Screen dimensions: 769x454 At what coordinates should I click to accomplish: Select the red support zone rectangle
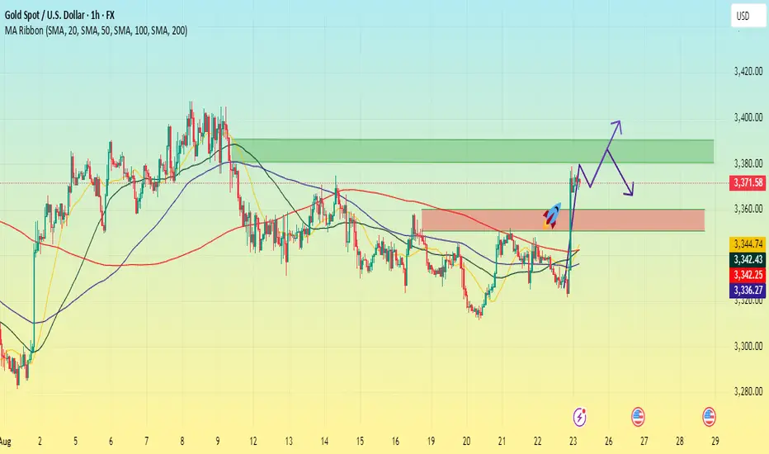[563, 220]
